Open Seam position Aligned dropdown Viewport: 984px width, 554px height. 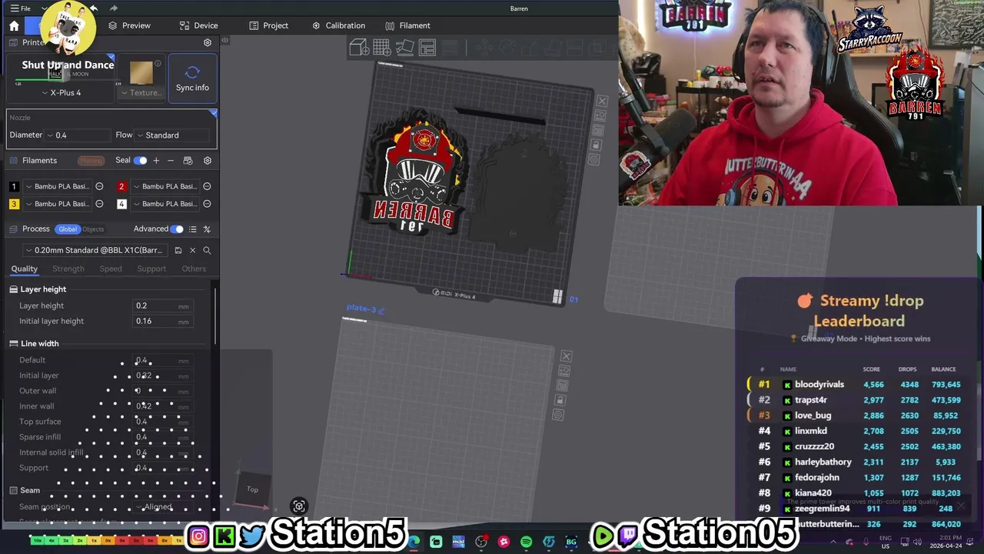163,507
